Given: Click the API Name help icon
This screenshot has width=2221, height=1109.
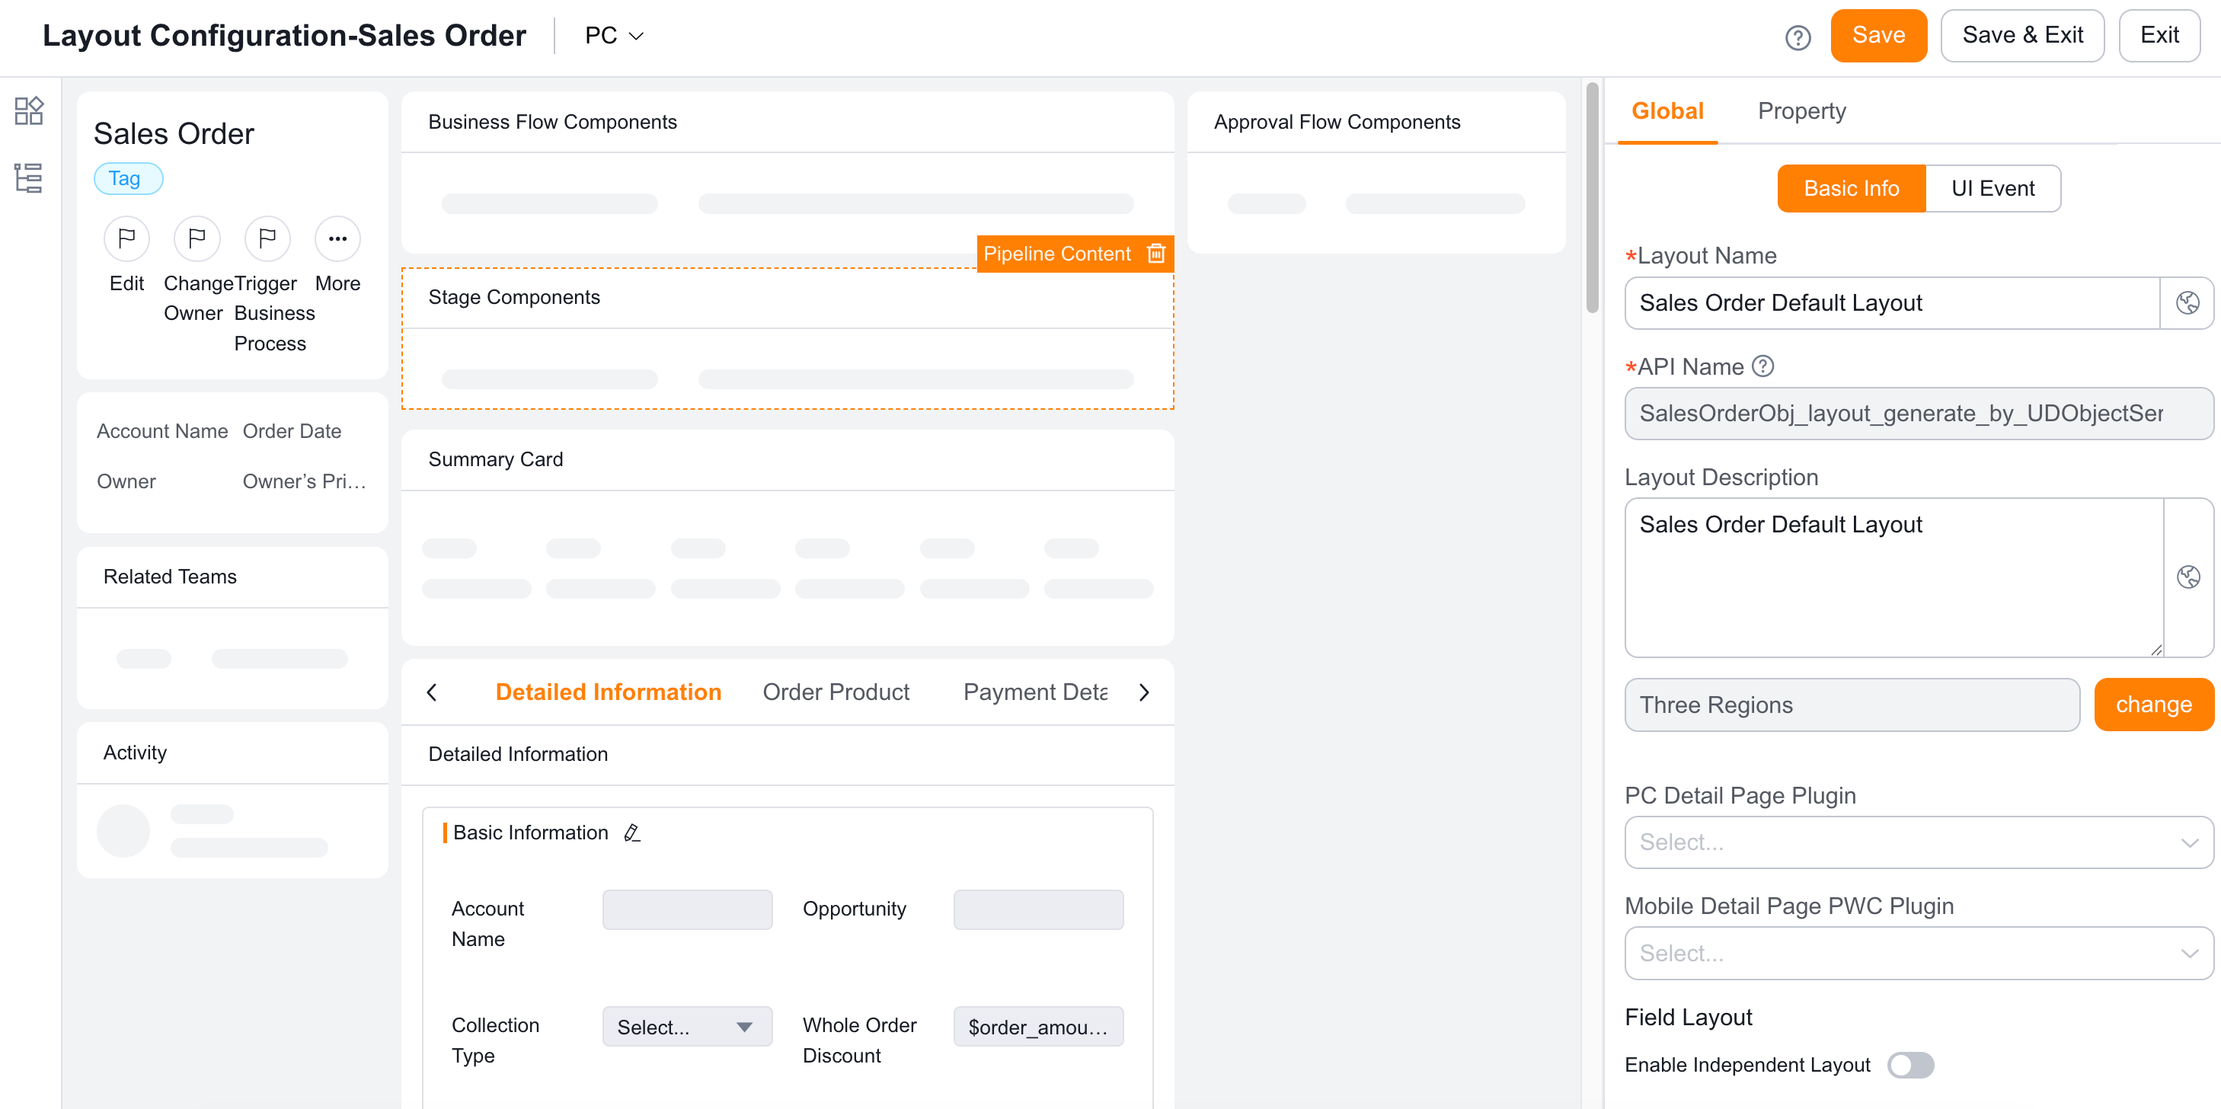Looking at the screenshot, I should pos(1763,366).
